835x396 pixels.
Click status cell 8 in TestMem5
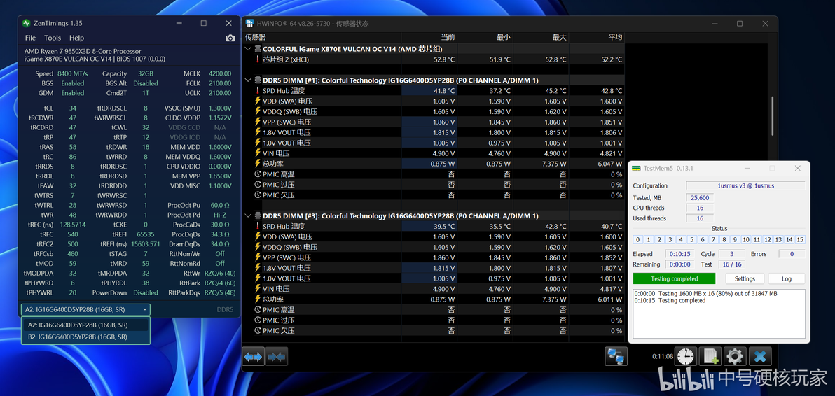click(x=724, y=240)
